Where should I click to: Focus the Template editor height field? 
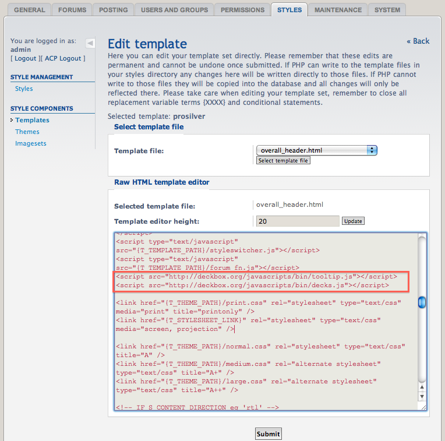point(298,221)
